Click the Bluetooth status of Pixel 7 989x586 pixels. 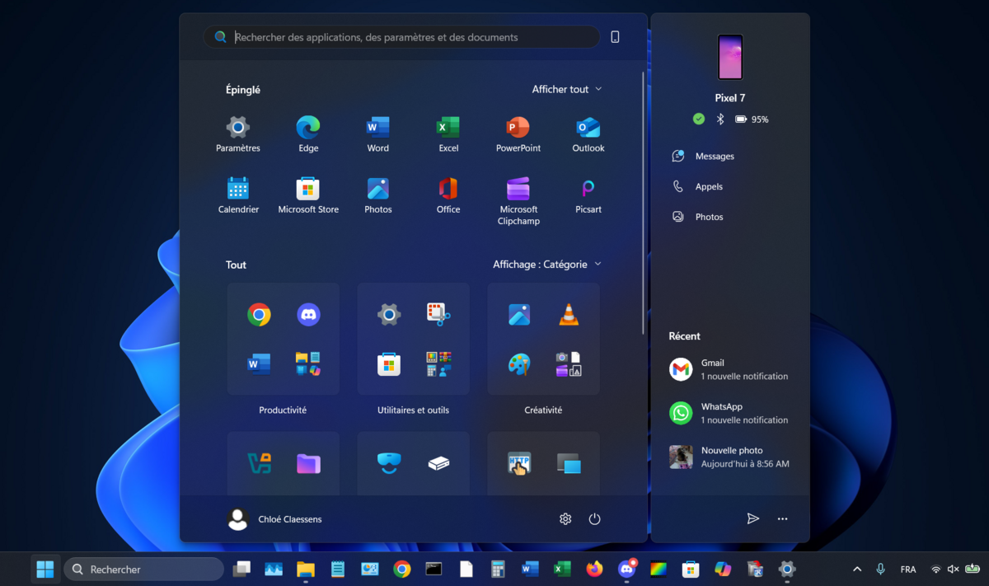(x=719, y=119)
